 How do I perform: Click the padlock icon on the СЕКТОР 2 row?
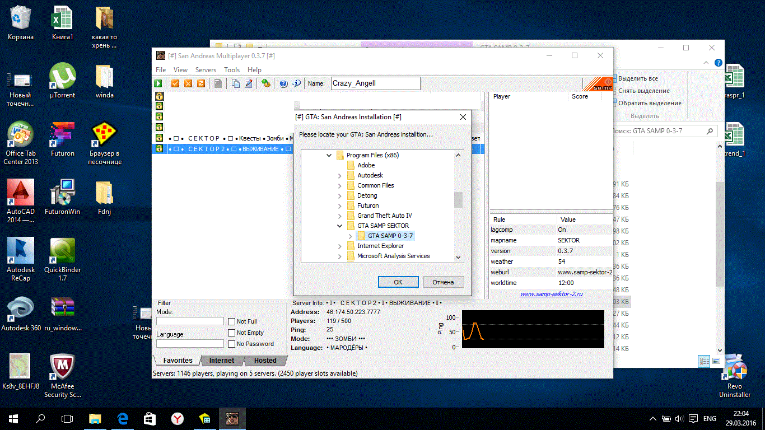pyautogui.click(x=160, y=149)
